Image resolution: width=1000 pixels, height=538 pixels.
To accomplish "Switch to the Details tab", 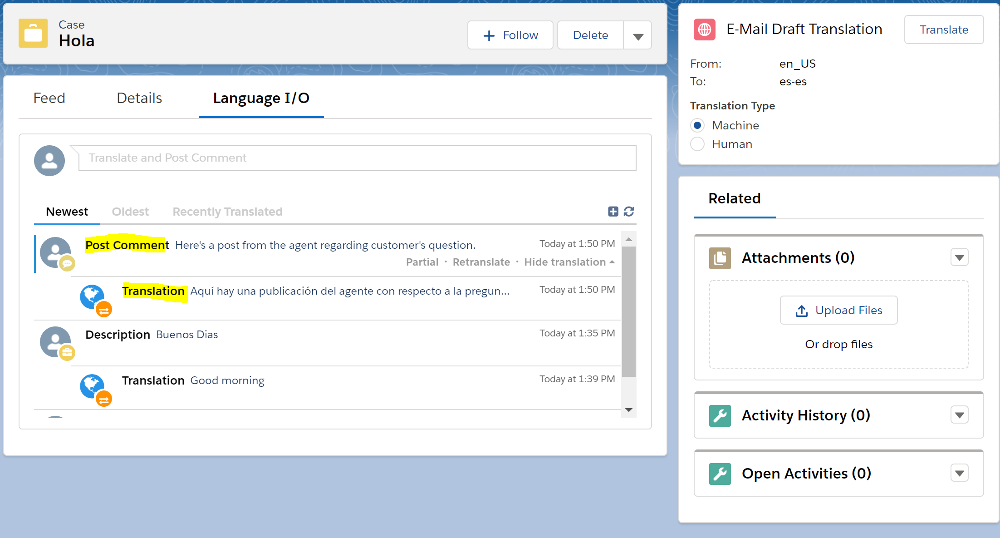I will (x=139, y=98).
